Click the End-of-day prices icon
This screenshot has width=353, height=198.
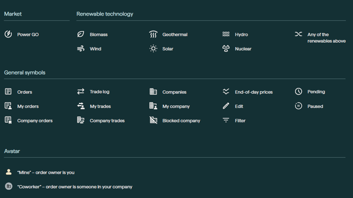point(226,92)
